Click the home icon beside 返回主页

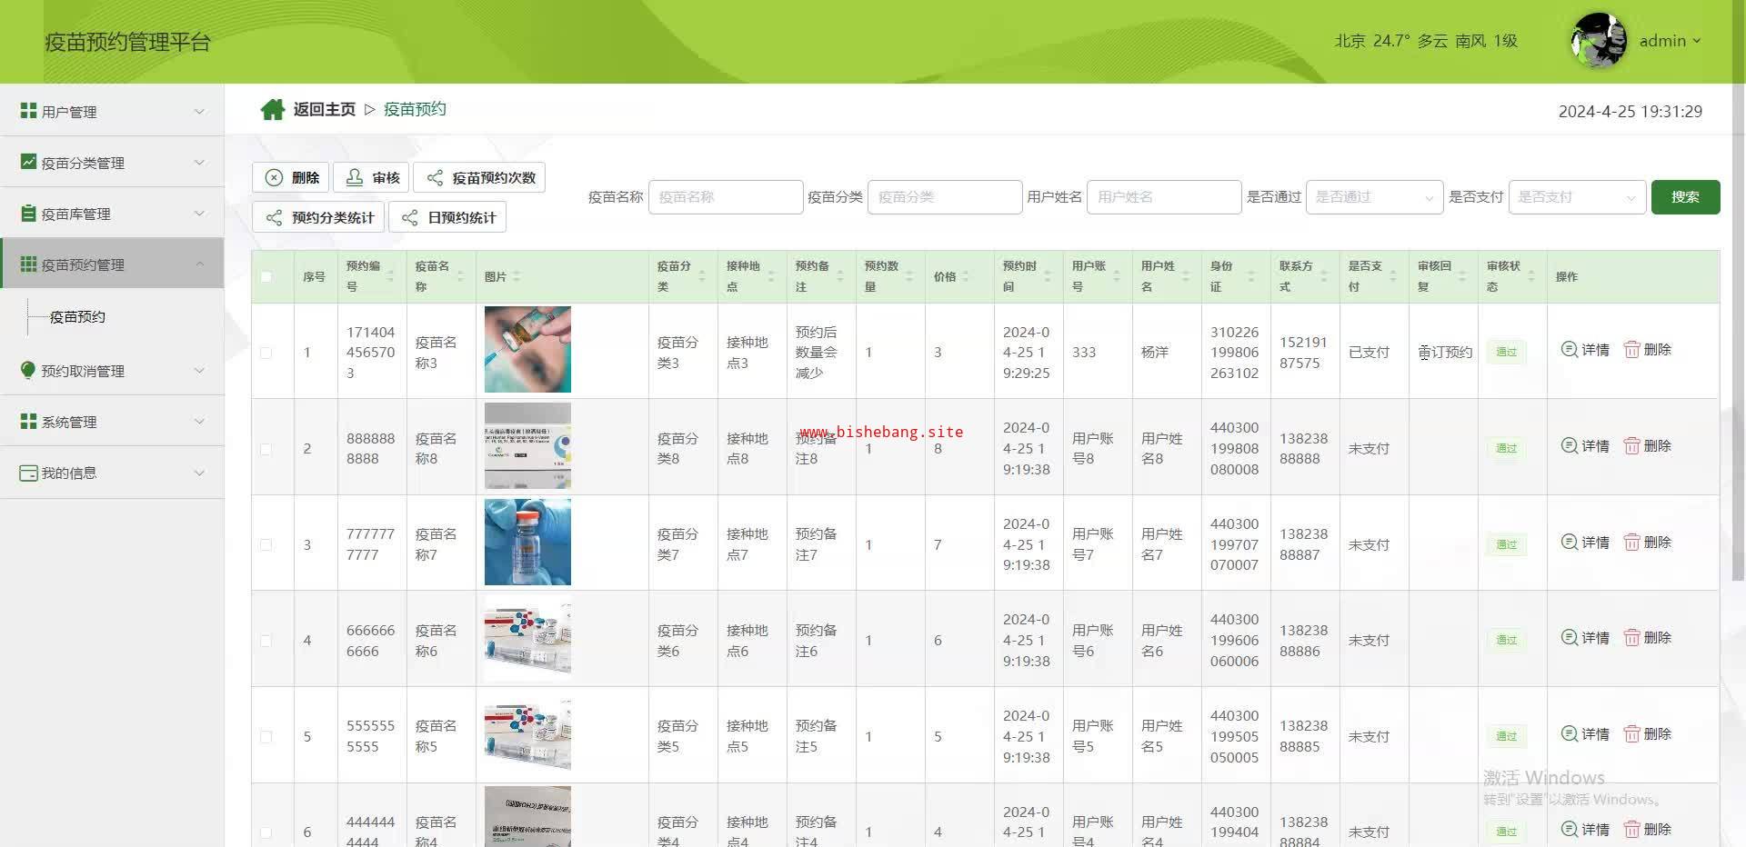(x=272, y=110)
